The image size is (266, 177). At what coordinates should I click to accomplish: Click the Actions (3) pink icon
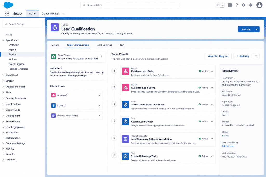pyautogui.click(x=54, y=95)
